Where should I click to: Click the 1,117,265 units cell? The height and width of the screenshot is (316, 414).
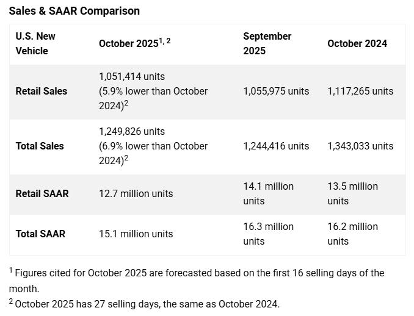pyautogui.click(x=360, y=91)
